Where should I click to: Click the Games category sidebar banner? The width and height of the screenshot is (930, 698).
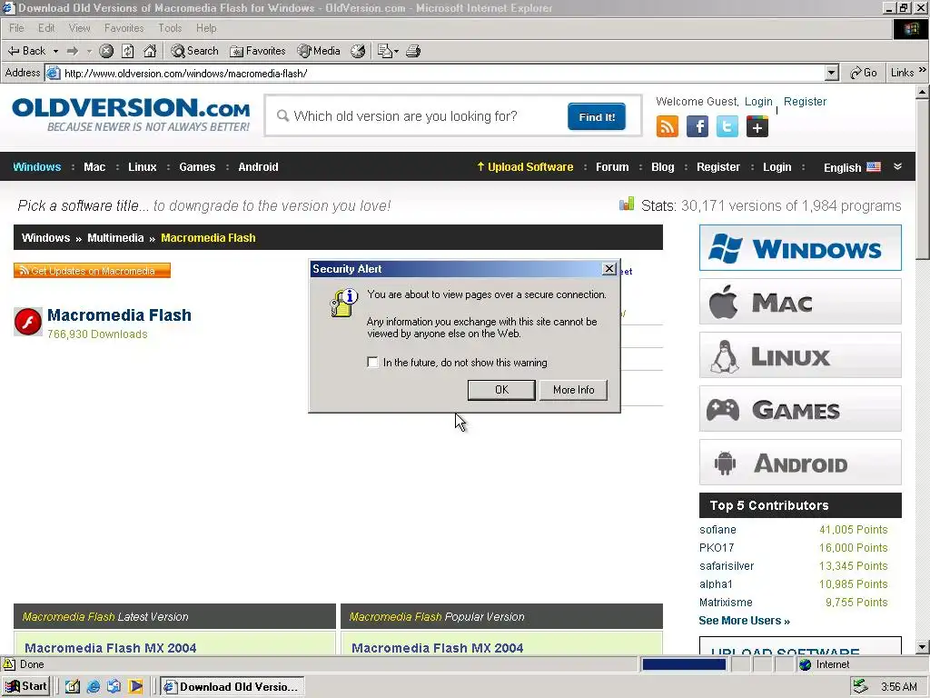tap(800, 409)
